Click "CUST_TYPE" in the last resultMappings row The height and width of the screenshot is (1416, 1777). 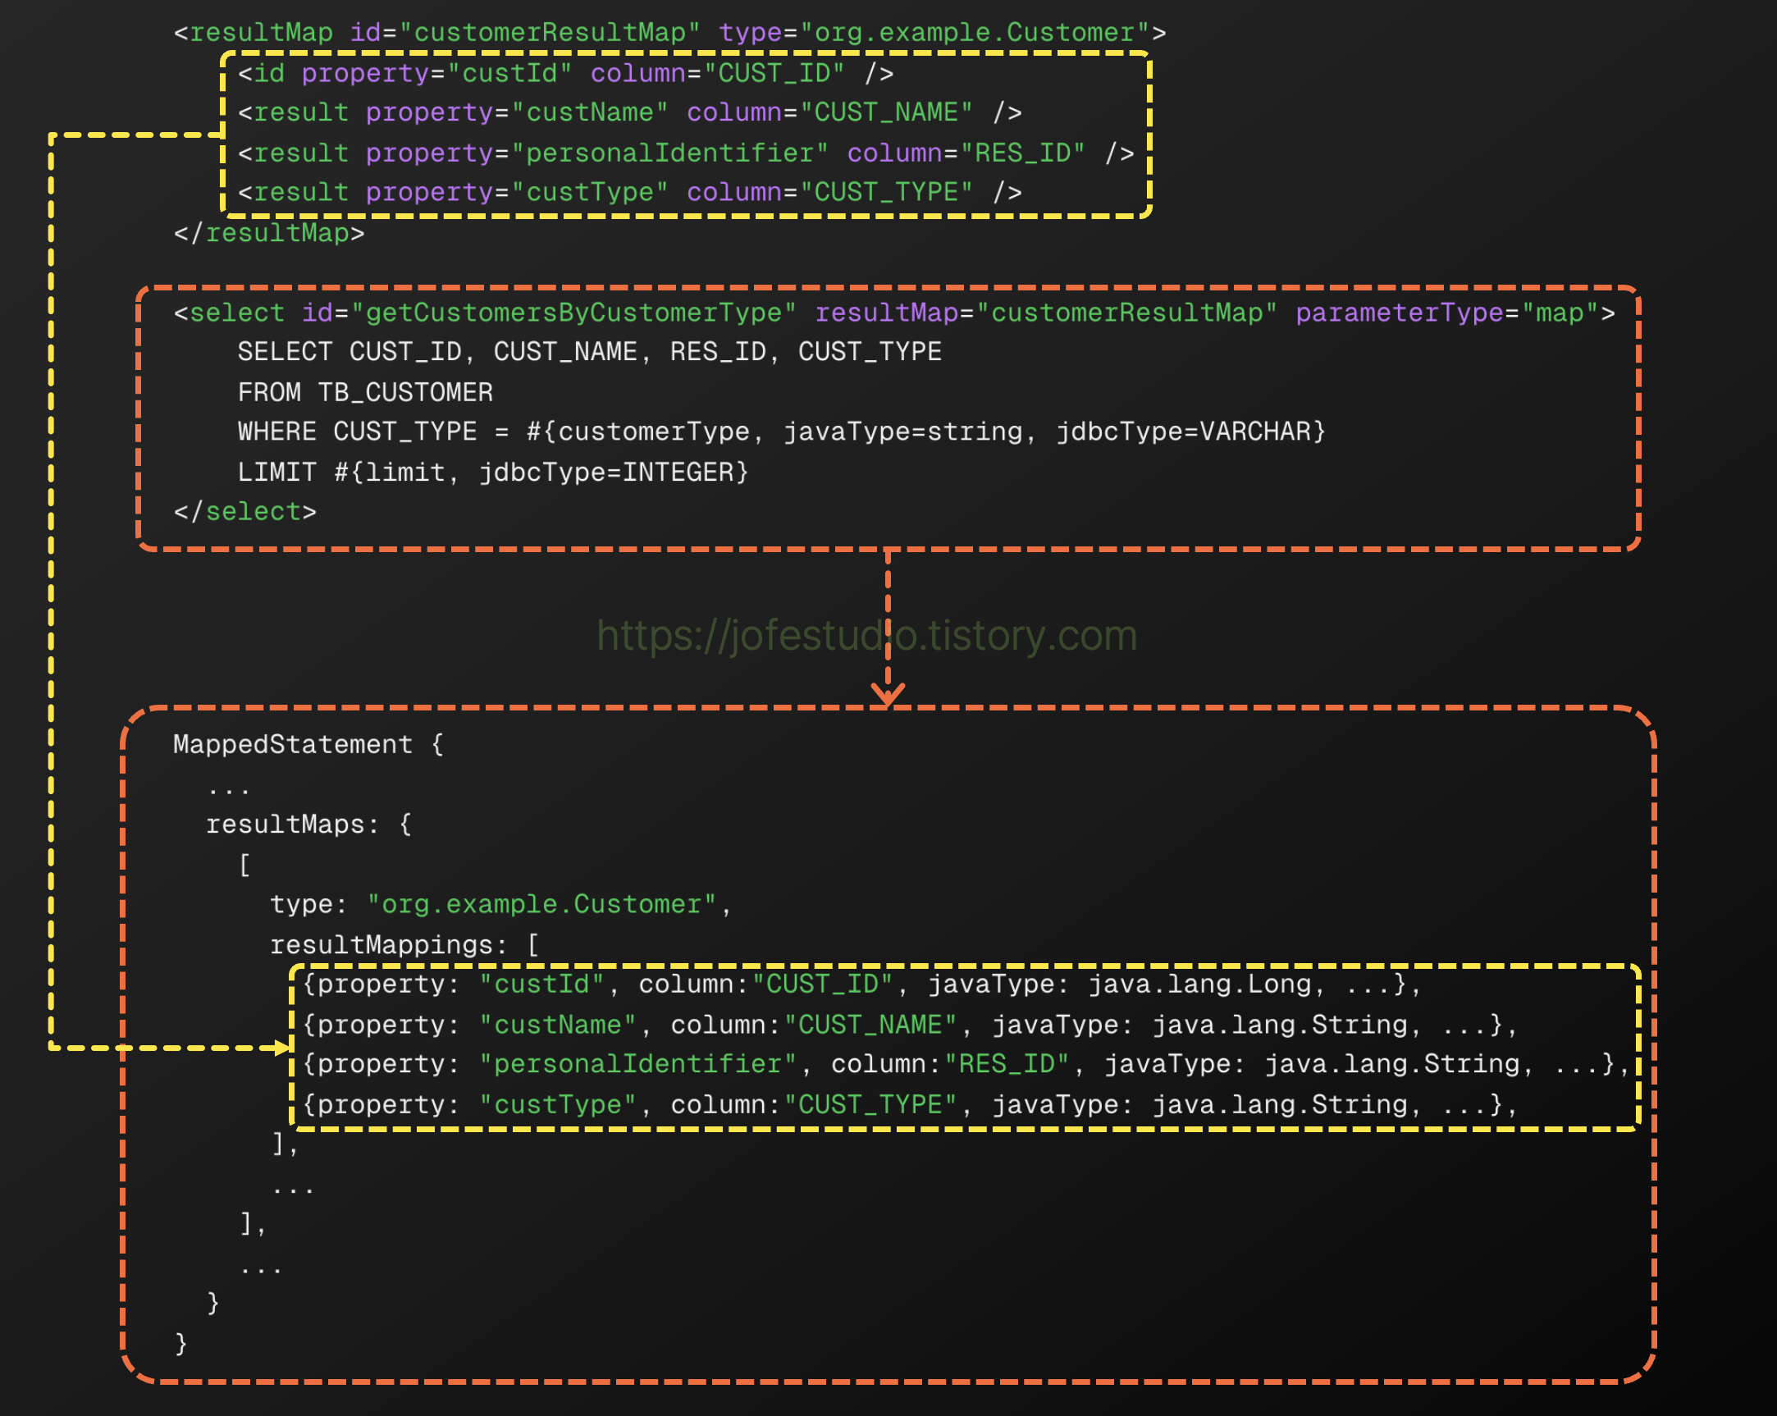870,1104
